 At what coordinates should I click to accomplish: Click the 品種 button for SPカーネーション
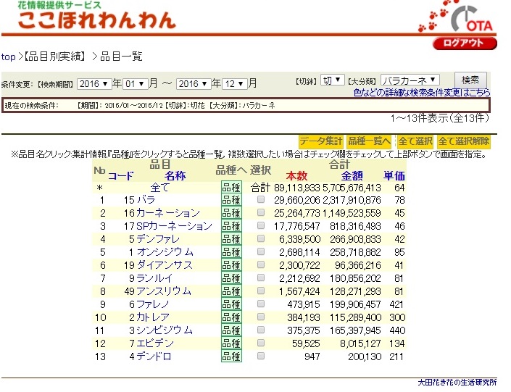231,226
